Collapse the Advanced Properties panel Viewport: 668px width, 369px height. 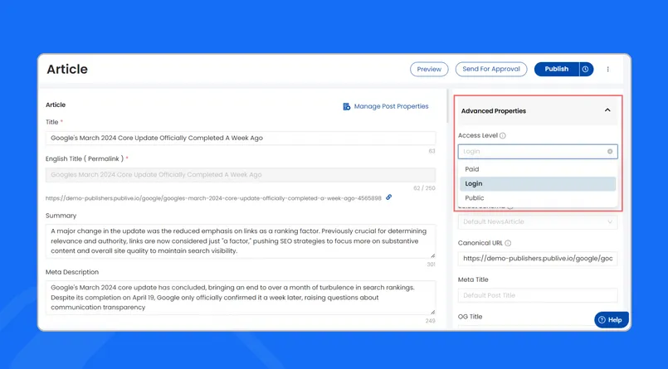tap(607, 110)
